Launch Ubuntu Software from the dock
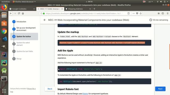The image size is (170, 95). (x=4, y=23)
